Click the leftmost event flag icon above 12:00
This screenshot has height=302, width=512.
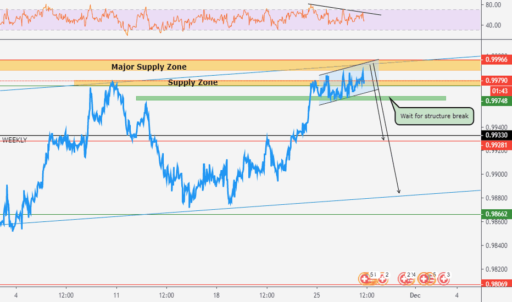(x=364, y=279)
